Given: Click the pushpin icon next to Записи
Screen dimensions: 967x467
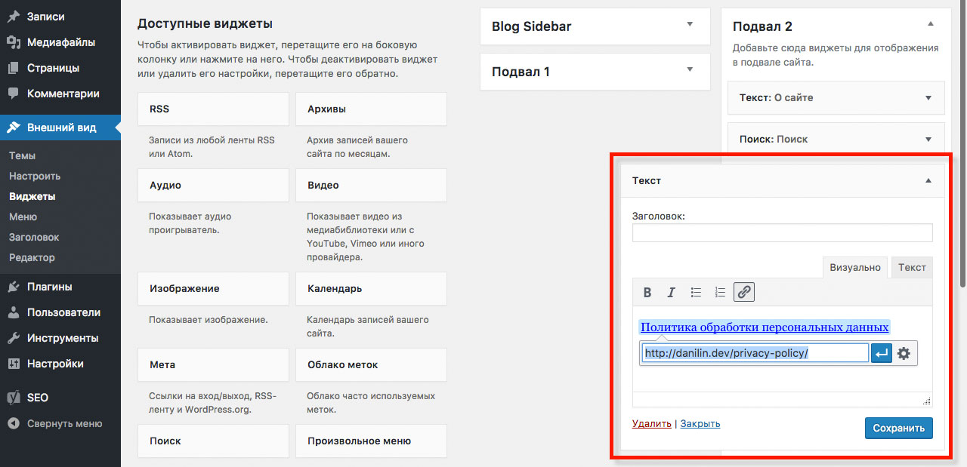Looking at the screenshot, I should click(14, 17).
